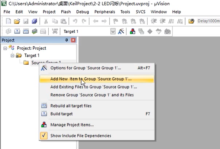Toggle Show Include File Dependencies checkmark
This screenshot has height=149, width=220.
pyautogui.click(x=44, y=135)
